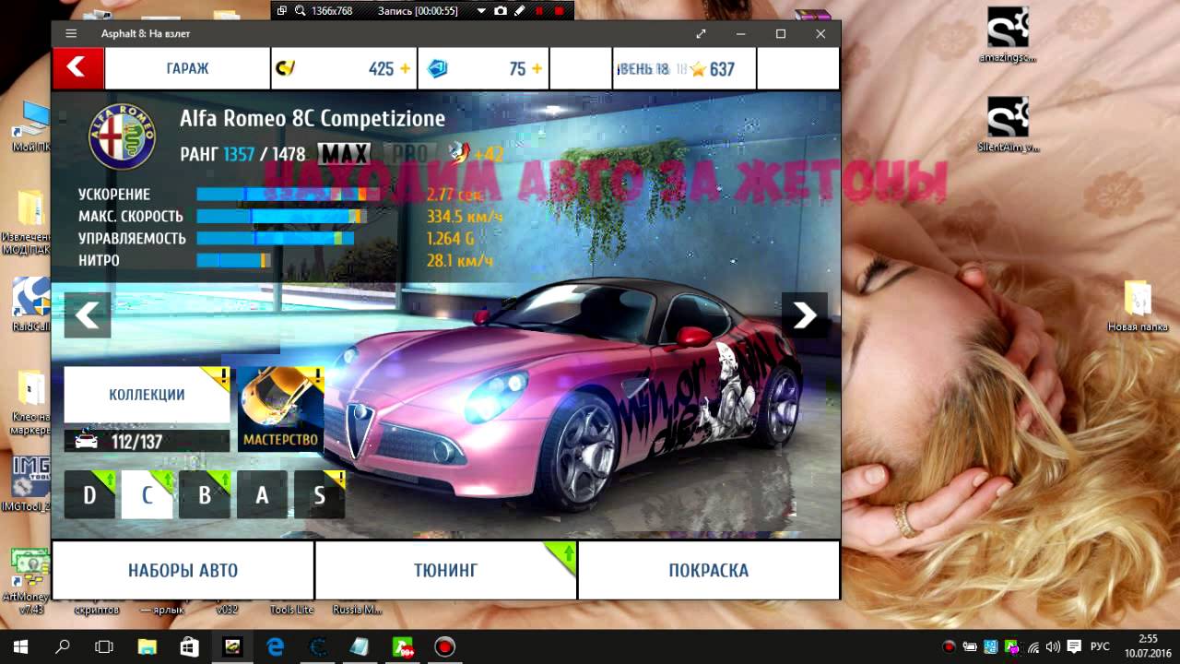Image resolution: width=1180 pixels, height=664 pixels.
Task: Click the МАКС. СКОРОСТЬ stat bar
Action: [x=282, y=217]
